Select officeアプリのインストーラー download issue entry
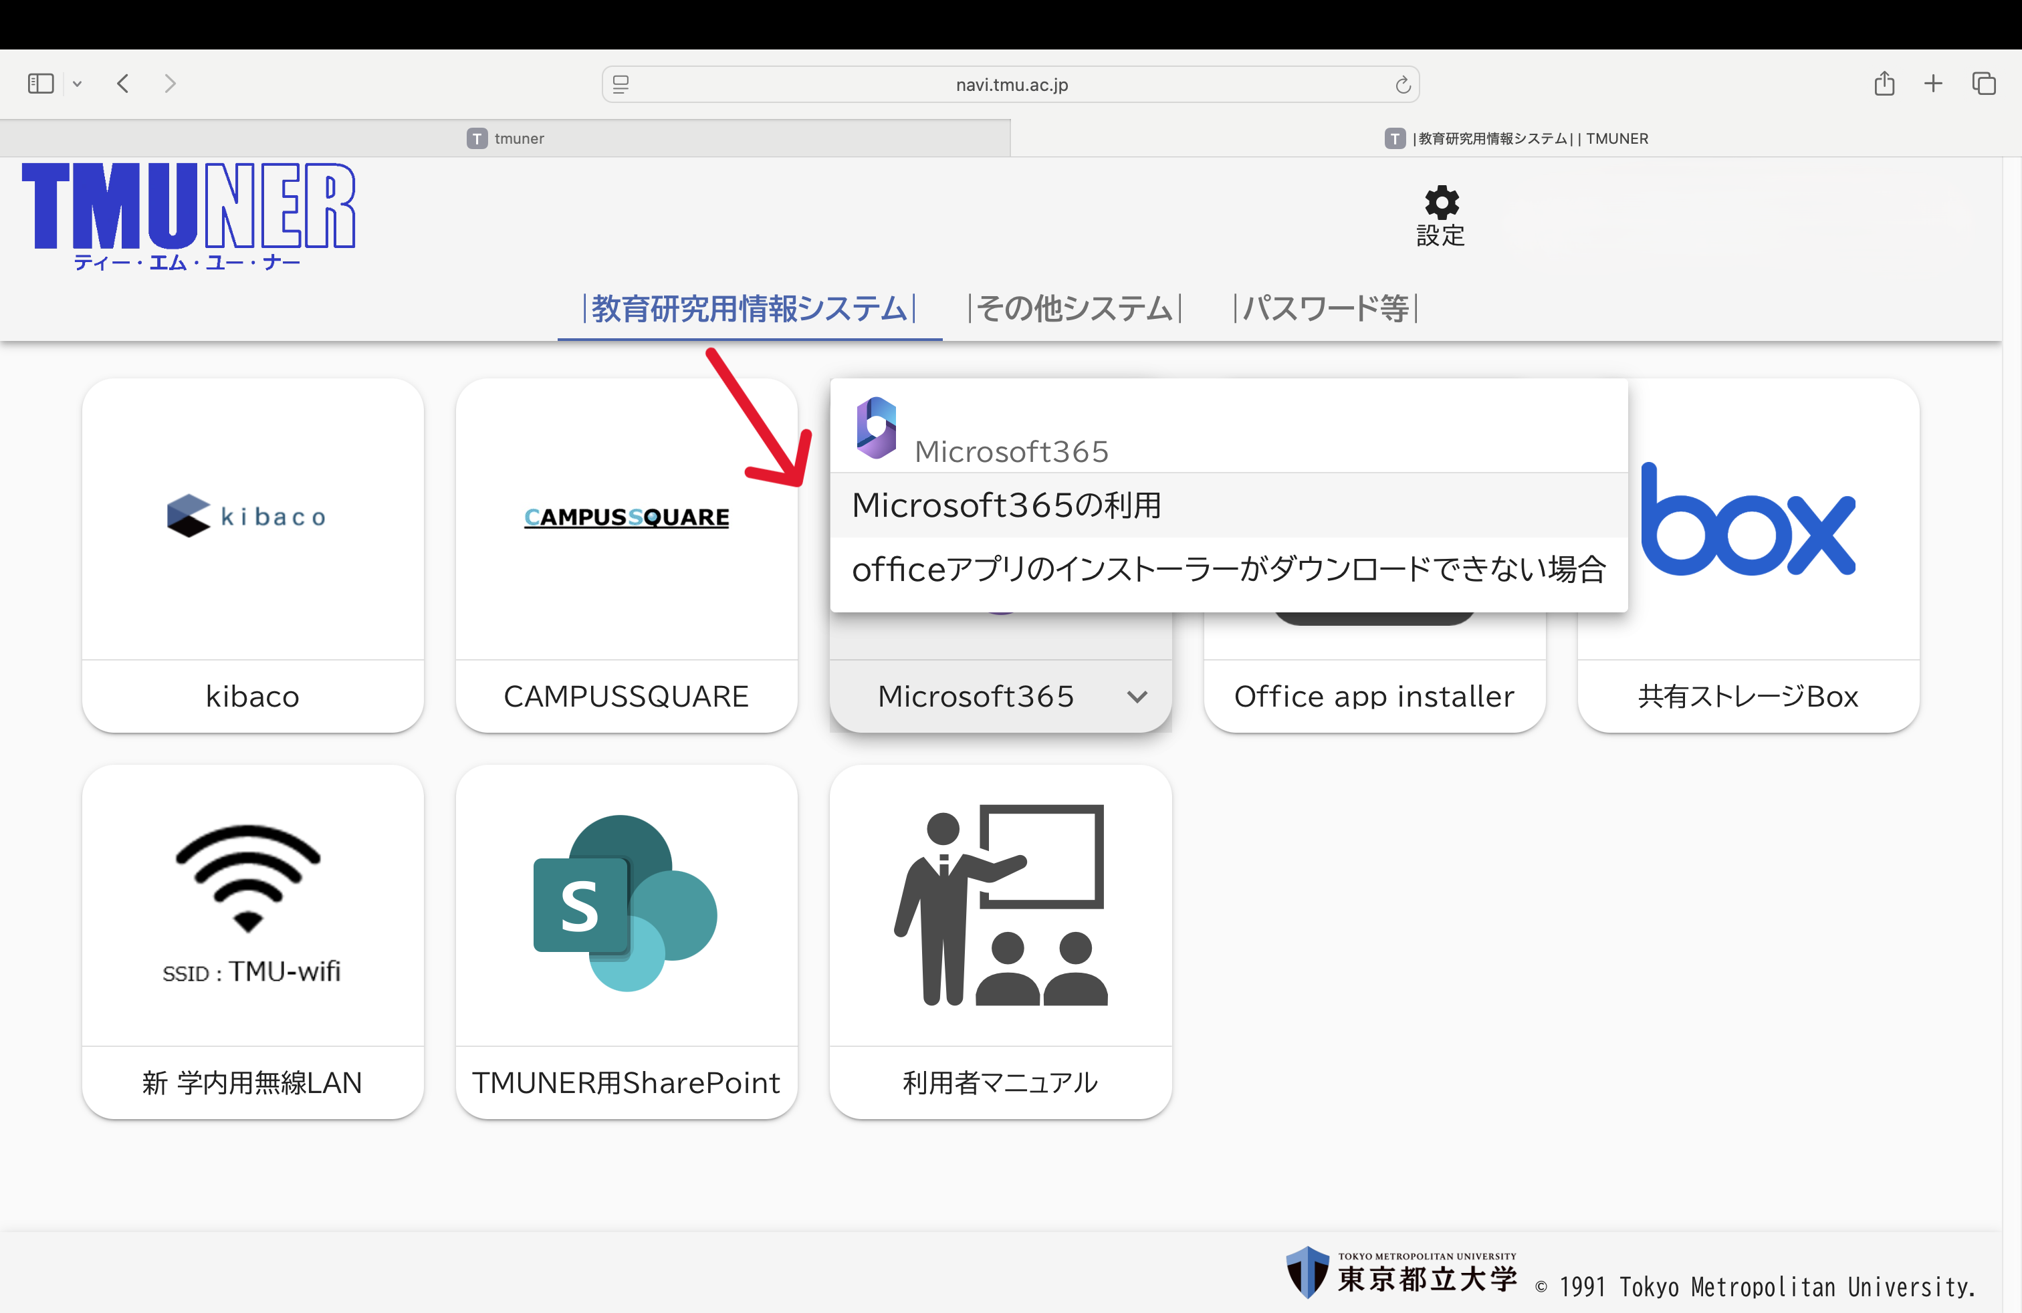The height and width of the screenshot is (1313, 2022). 1228,569
